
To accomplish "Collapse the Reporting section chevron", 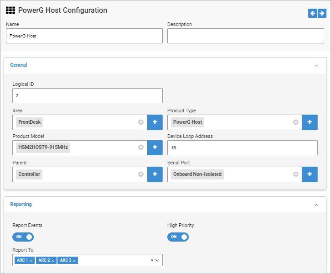I will pos(316,205).
